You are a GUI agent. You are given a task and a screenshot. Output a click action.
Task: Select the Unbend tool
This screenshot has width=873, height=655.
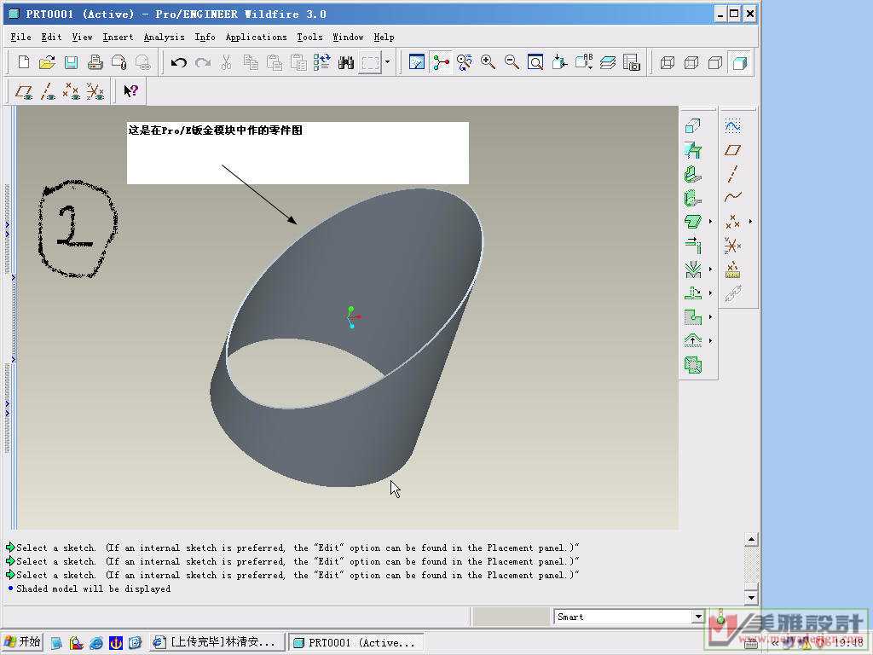693,293
